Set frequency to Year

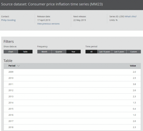(73, 52)
